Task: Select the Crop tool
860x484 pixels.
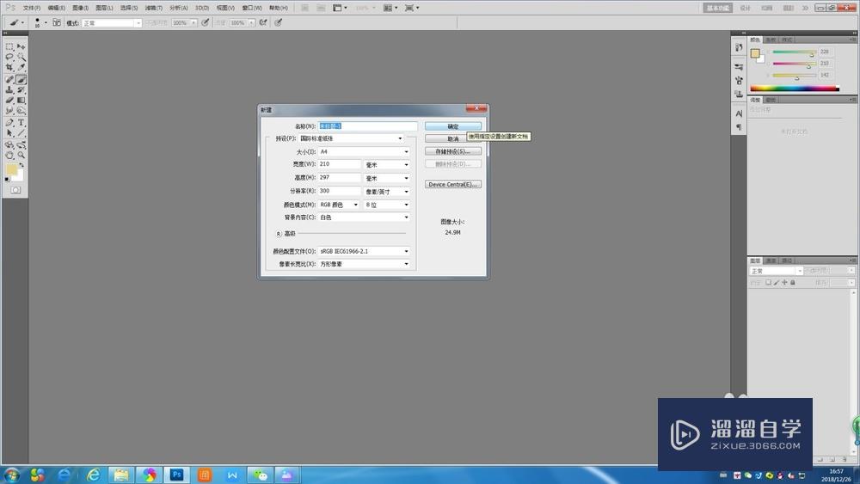Action: pos(9,68)
